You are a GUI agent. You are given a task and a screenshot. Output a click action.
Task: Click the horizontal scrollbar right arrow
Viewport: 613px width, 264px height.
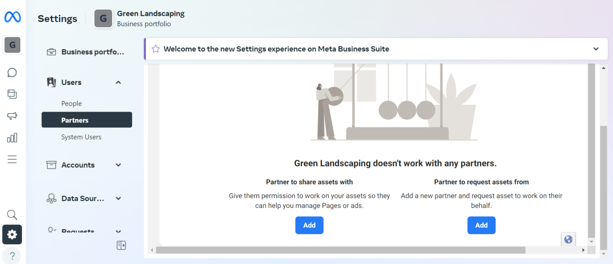(x=583, y=250)
